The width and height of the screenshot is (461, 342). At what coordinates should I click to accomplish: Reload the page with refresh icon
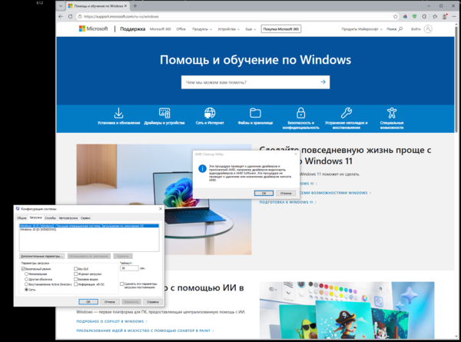pyautogui.click(x=70, y=16)
